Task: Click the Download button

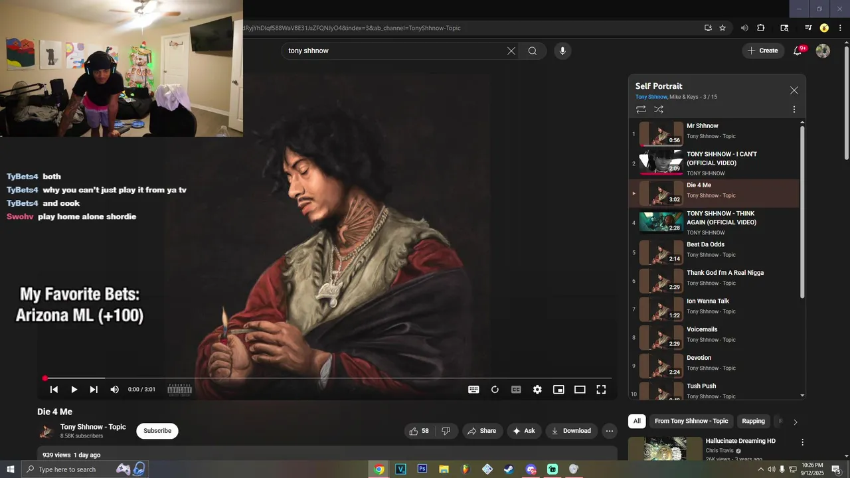Action: [x=572, y=431]
